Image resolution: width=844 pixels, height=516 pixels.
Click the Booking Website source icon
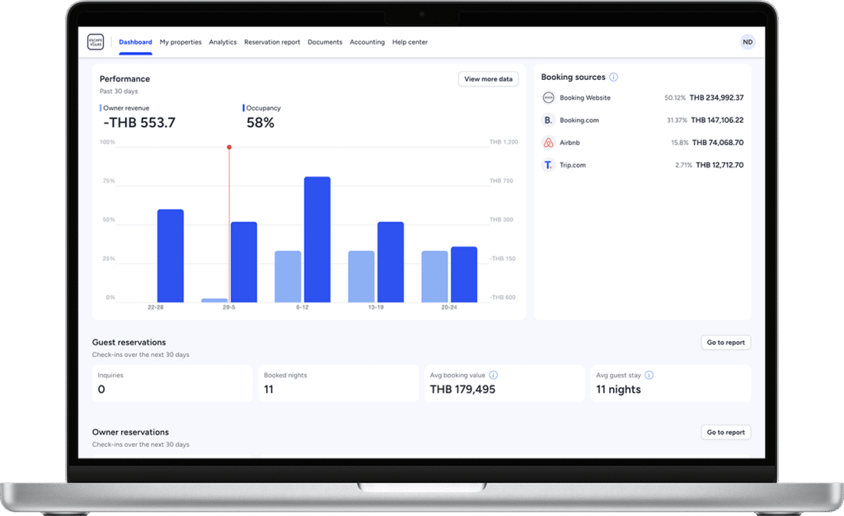click(548, 98)
